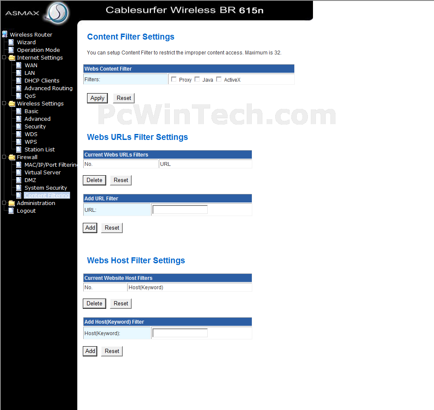Open the Virtual Server page
This screenshot has width=434, height=410.
tap(42, 172)
